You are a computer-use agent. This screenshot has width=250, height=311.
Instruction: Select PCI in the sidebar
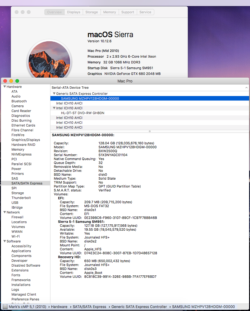tap(14, 159)
